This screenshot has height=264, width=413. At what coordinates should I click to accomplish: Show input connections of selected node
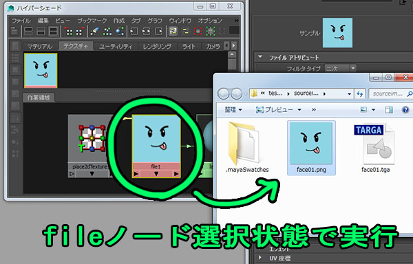click(134, 32)
